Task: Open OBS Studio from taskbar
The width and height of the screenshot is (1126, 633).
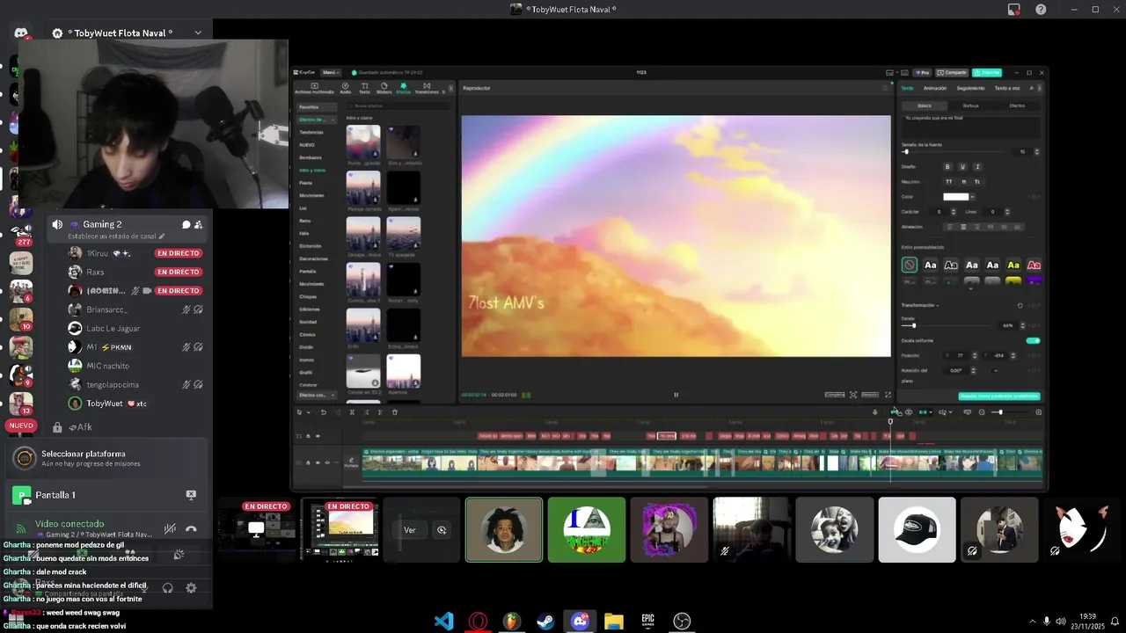Action: (x=682, y=621)
